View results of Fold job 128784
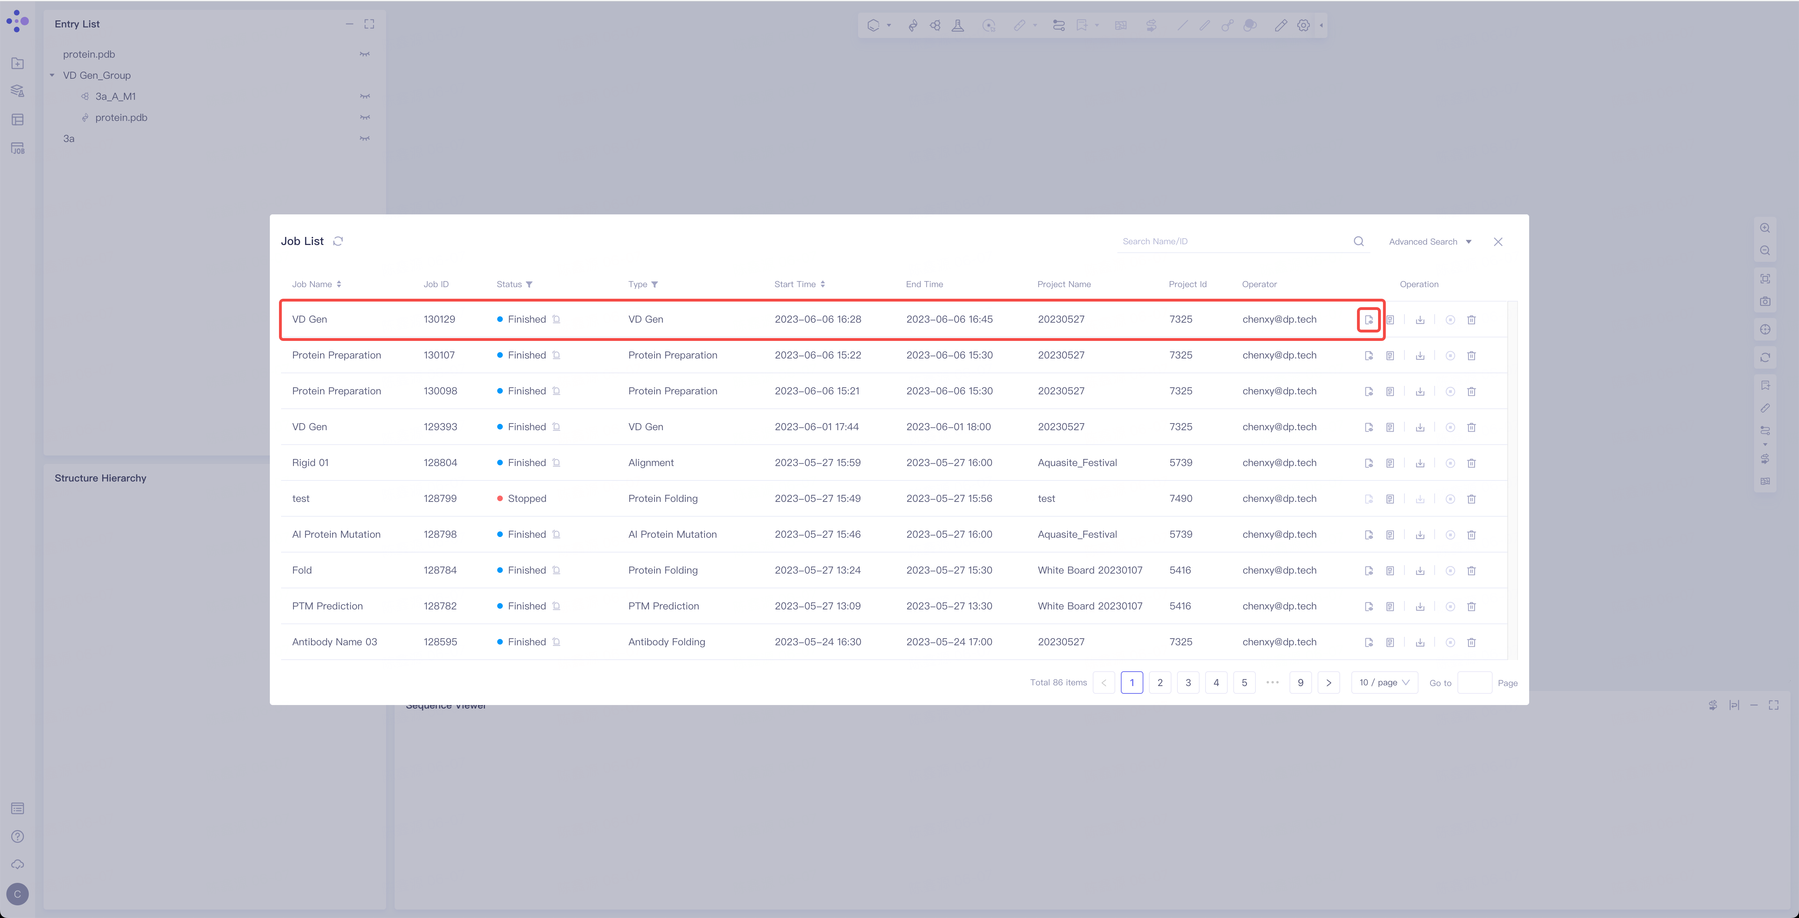The height and width of the screenshot is (918, 1799). (x=1369, y=571)
